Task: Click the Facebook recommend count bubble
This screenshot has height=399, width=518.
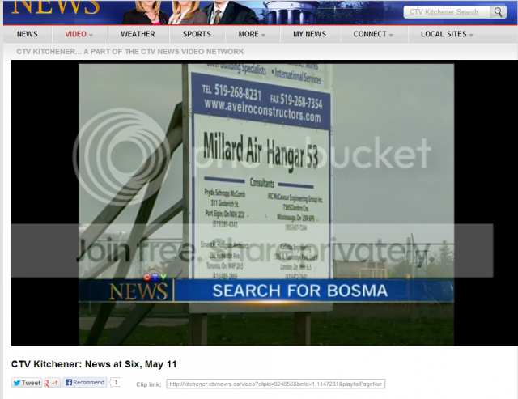Action: coord(116,382)
